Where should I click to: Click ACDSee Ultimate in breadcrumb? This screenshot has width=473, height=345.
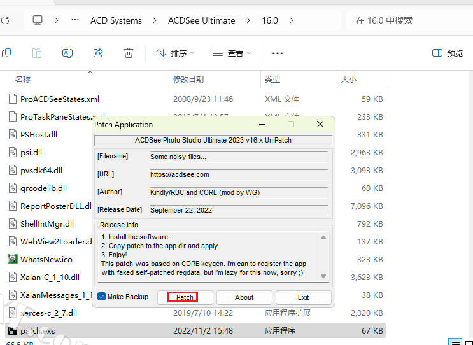click(202, 20)
